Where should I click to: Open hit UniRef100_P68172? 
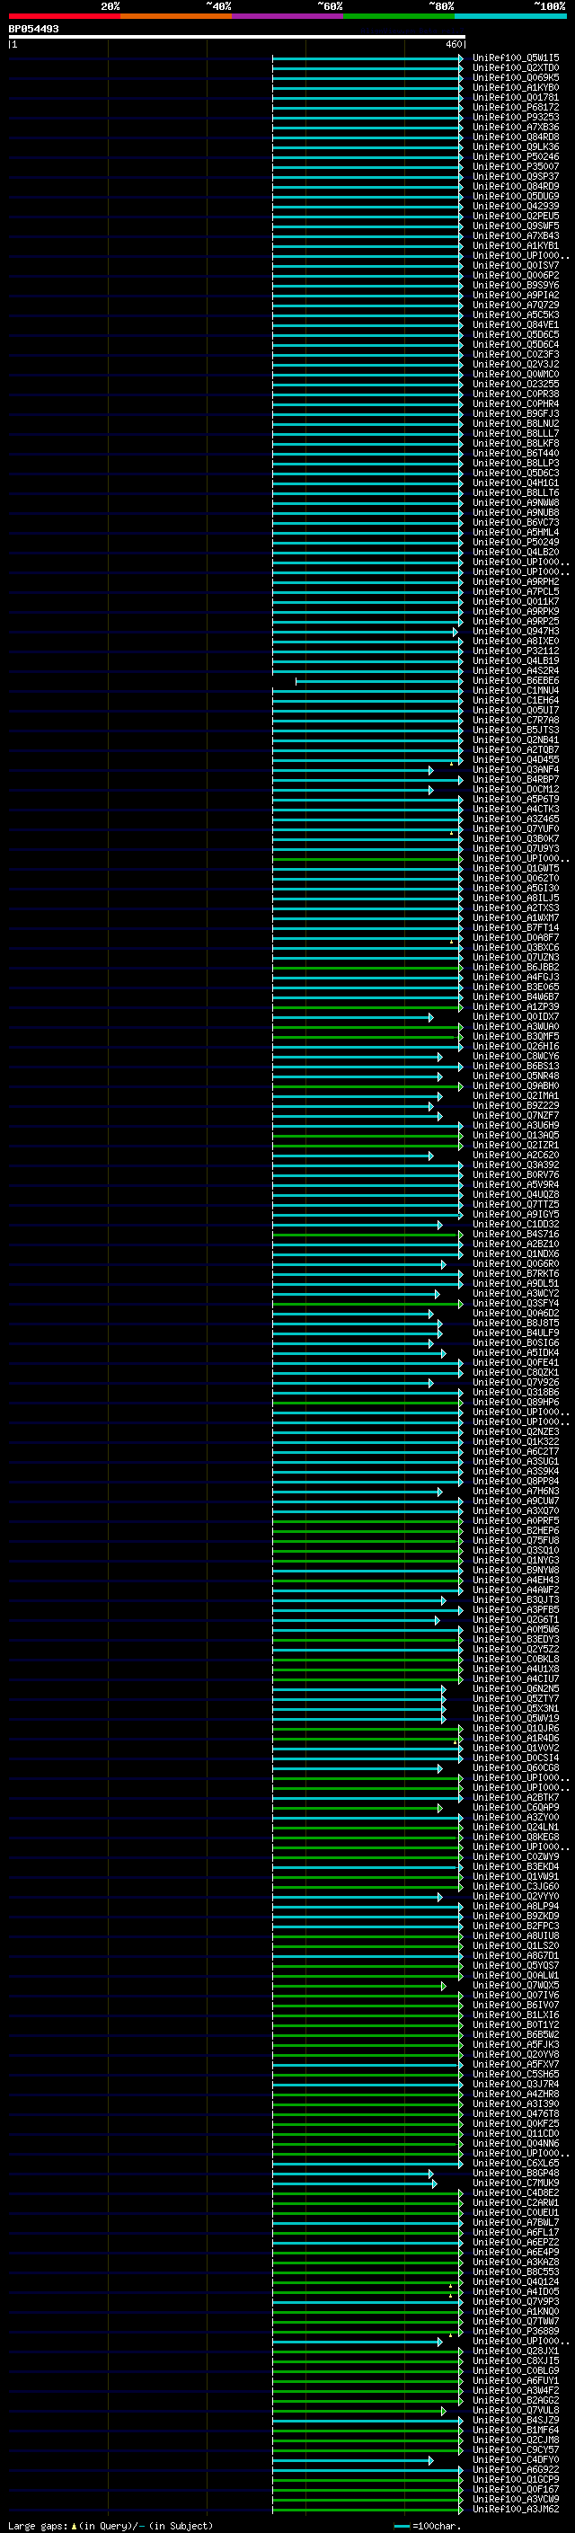coord(516,107)
